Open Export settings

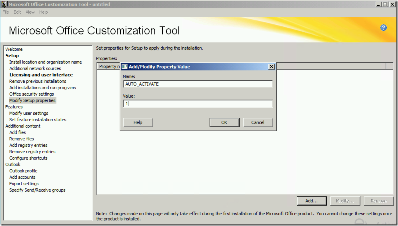click(x=24, y=184)
